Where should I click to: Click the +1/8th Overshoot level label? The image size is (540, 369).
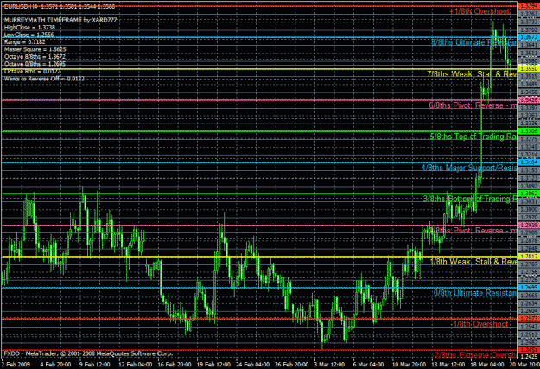pyautogui.click(x=480, y=11)
